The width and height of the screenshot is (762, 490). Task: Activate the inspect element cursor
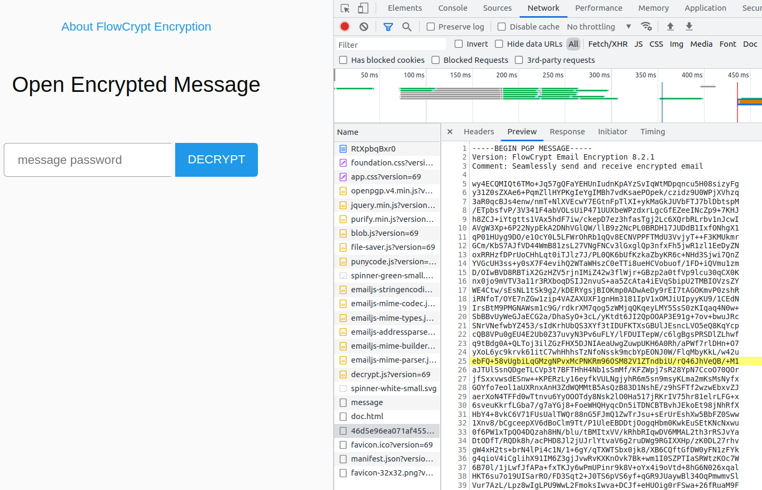pos(344,8)
